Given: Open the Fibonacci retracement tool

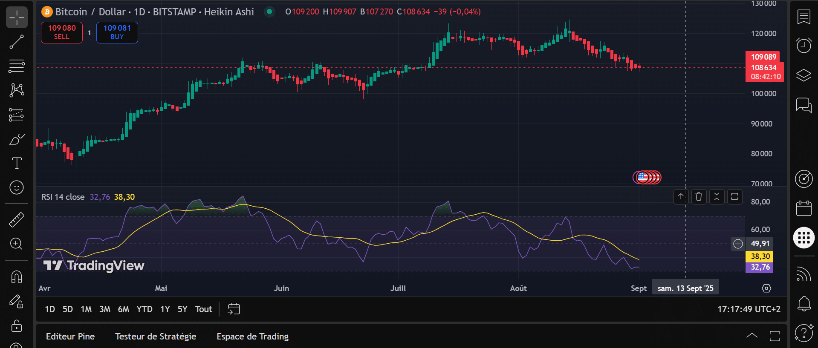Looking at the screenshot, I should point(17,66).
